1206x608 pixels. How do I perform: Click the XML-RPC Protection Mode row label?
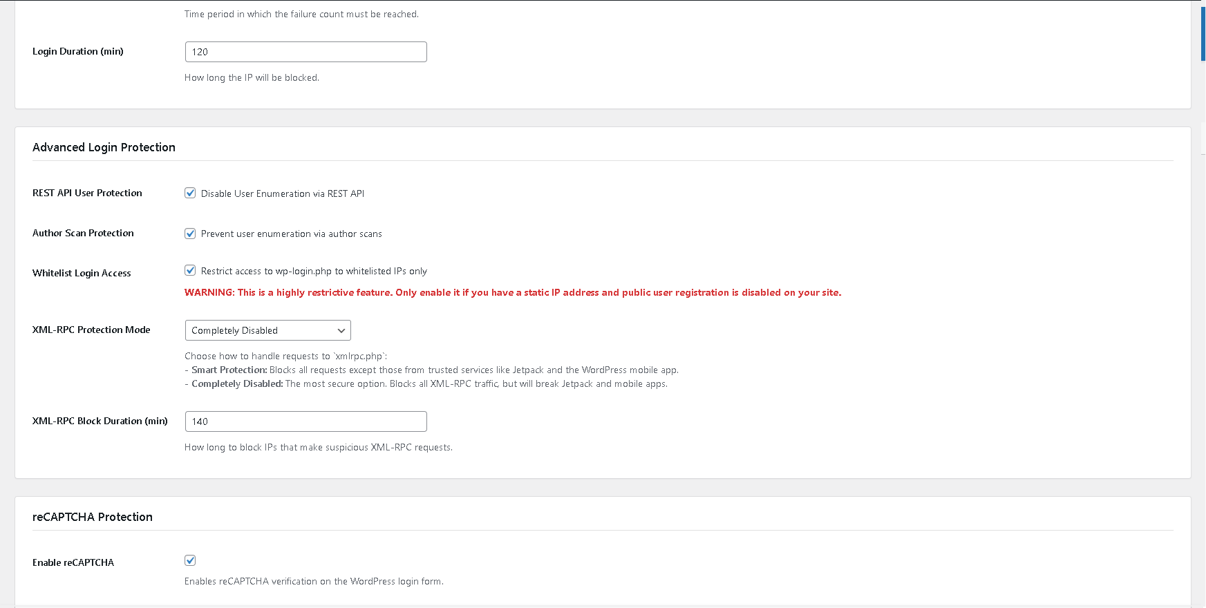[x=91, y=330]
